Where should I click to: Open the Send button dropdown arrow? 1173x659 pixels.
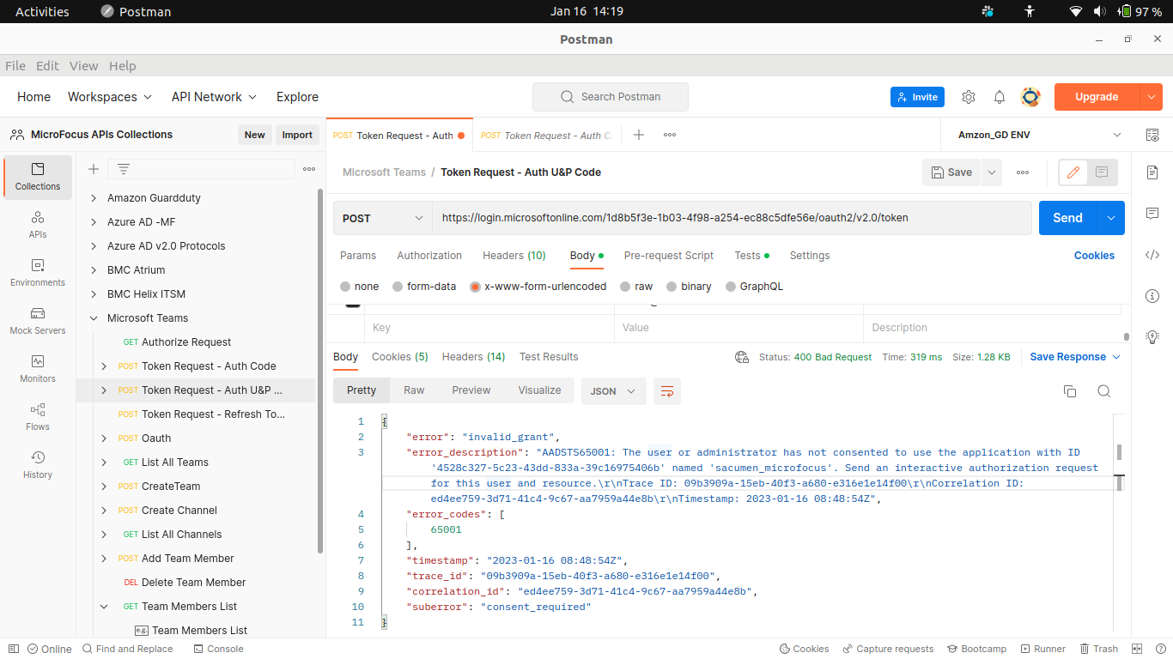click(x=1111, y=218)
